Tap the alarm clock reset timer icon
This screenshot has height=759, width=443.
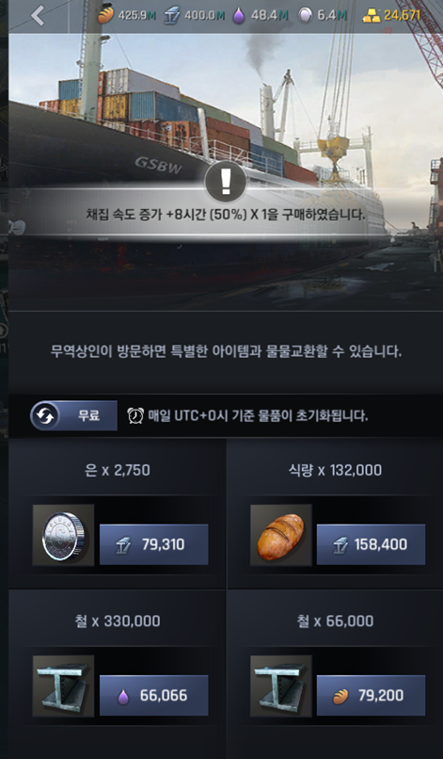pos(135,415)
